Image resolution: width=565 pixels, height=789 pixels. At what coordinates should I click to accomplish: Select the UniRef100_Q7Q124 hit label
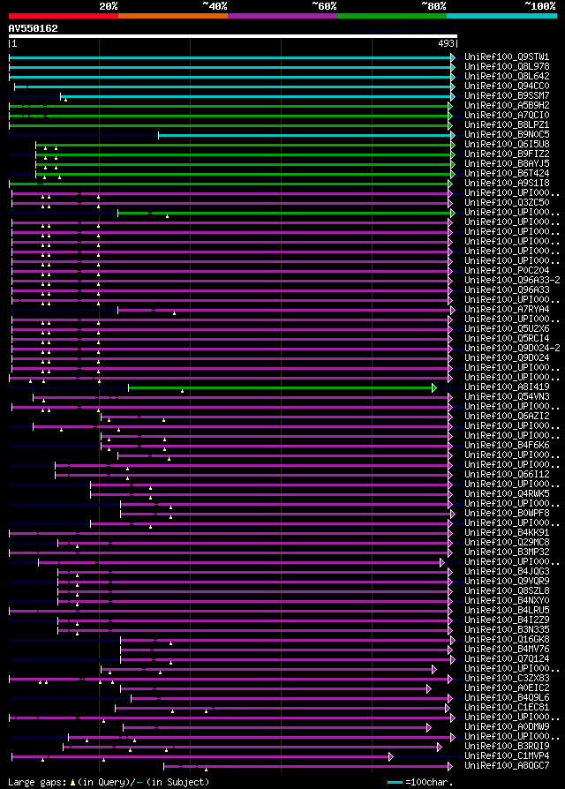(507, 658)
